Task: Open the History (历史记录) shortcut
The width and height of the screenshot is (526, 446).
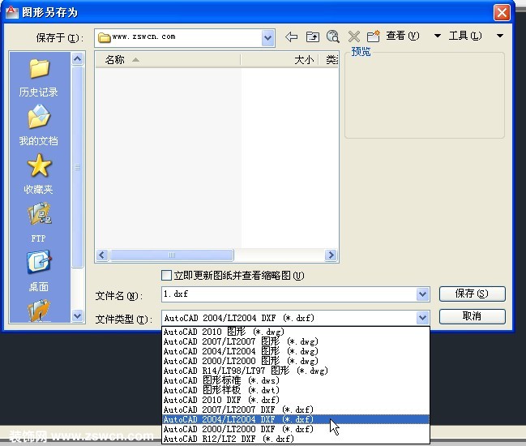Action: click(39, 78)
